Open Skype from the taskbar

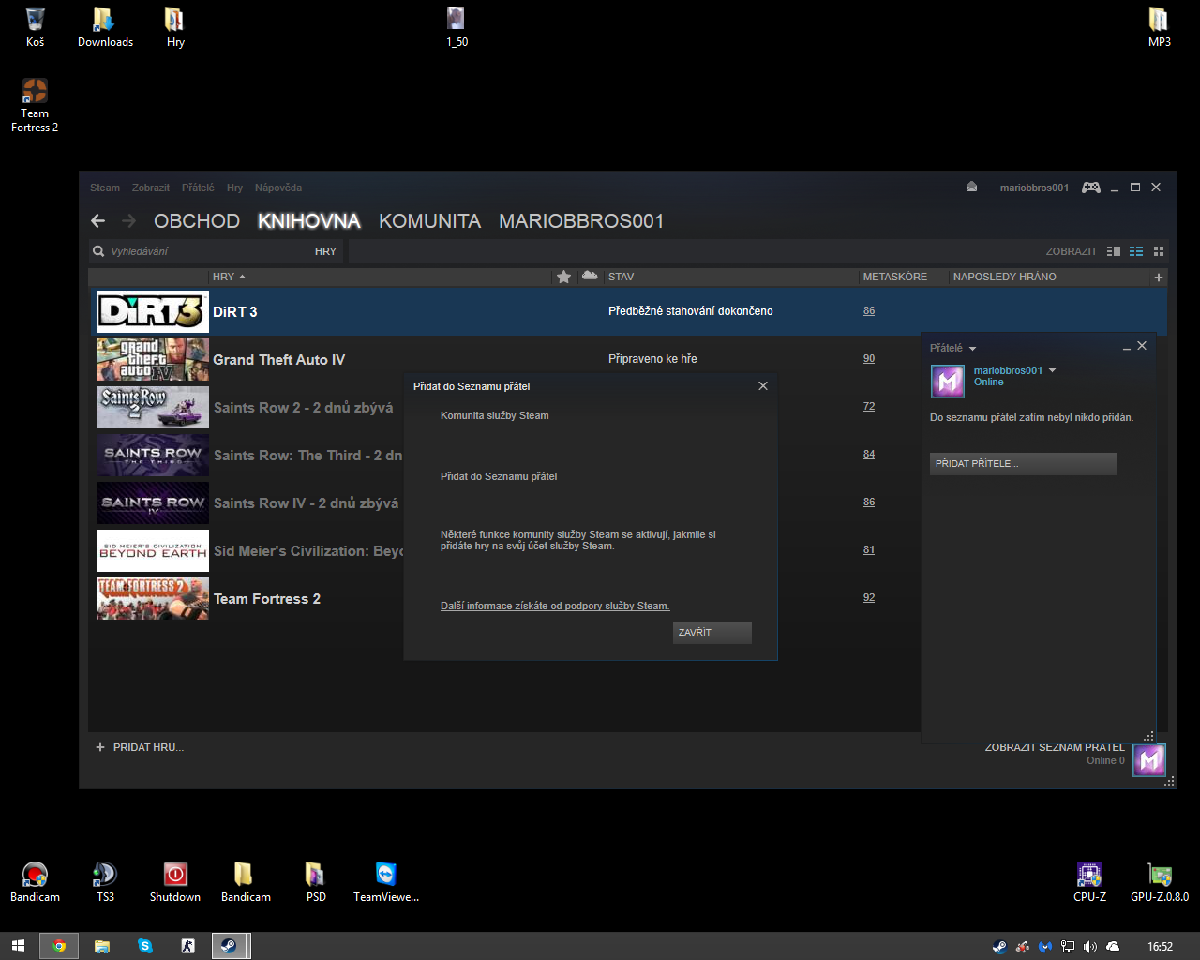point(145,946)
